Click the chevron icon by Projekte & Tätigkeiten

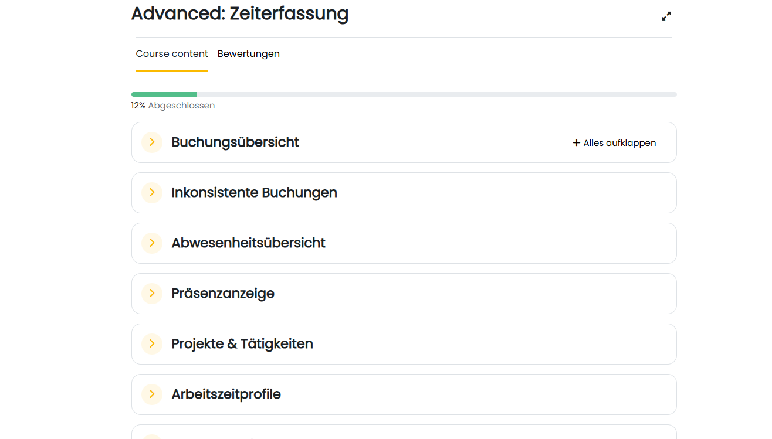point(152,344)
